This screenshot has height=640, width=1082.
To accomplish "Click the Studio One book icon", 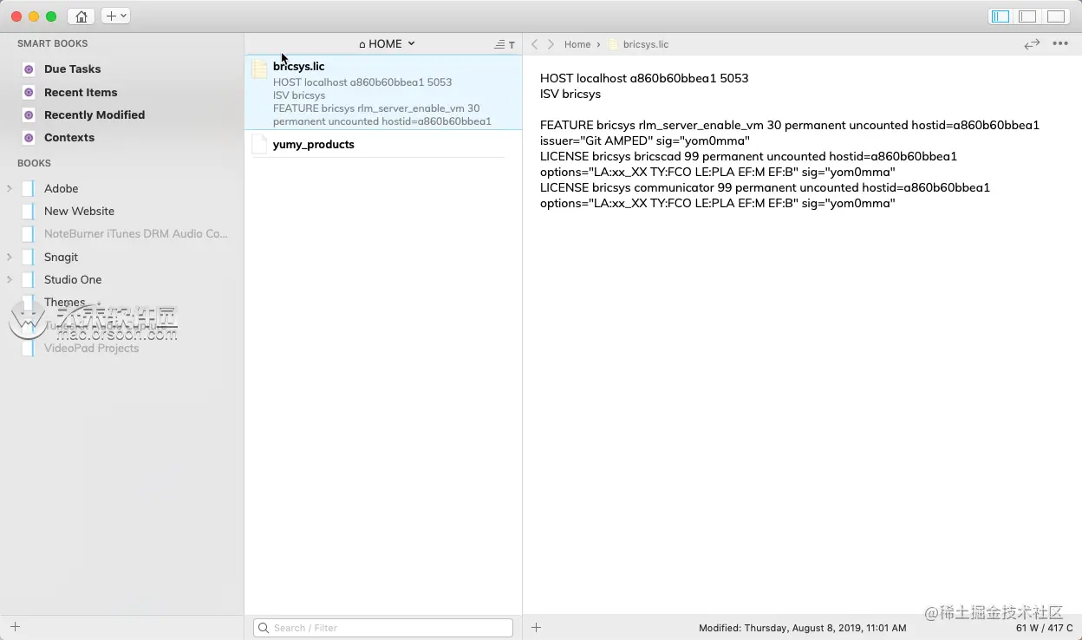I will pyautogui.click(x=29, y=280).
